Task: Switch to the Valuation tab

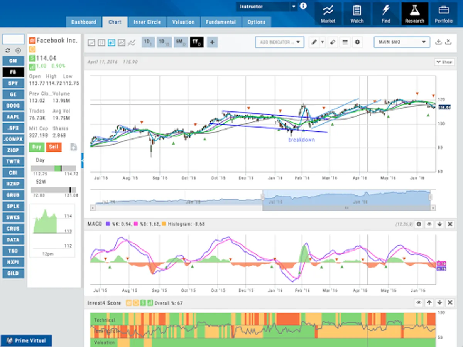Action: [183, 22]
